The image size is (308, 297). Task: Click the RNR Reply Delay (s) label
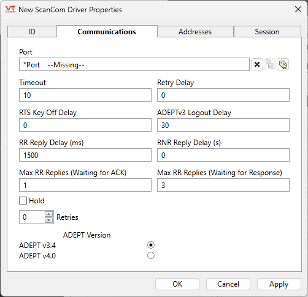[x=189, y=143]
